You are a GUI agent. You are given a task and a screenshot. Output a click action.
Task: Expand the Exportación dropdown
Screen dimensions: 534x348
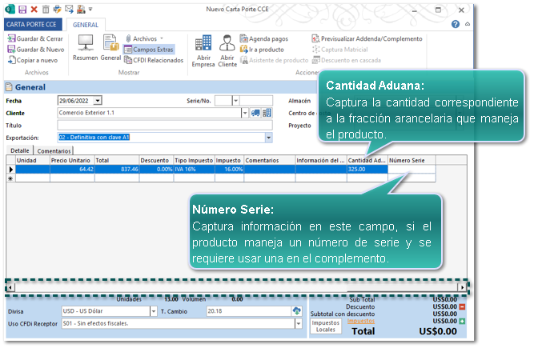(x=269, y=138)
